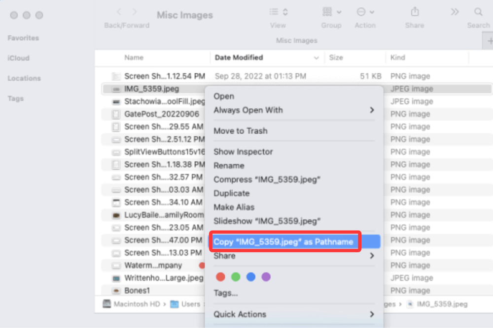Viewport: 493px width, 328px height.
Task: Click the double-chevron toolbar overflow icon
Action: tap(455, 12)
